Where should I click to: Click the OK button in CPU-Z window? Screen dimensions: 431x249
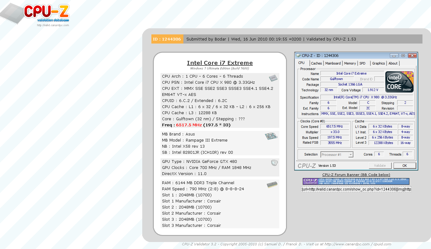pyautogui.click(x=405, y=166)
